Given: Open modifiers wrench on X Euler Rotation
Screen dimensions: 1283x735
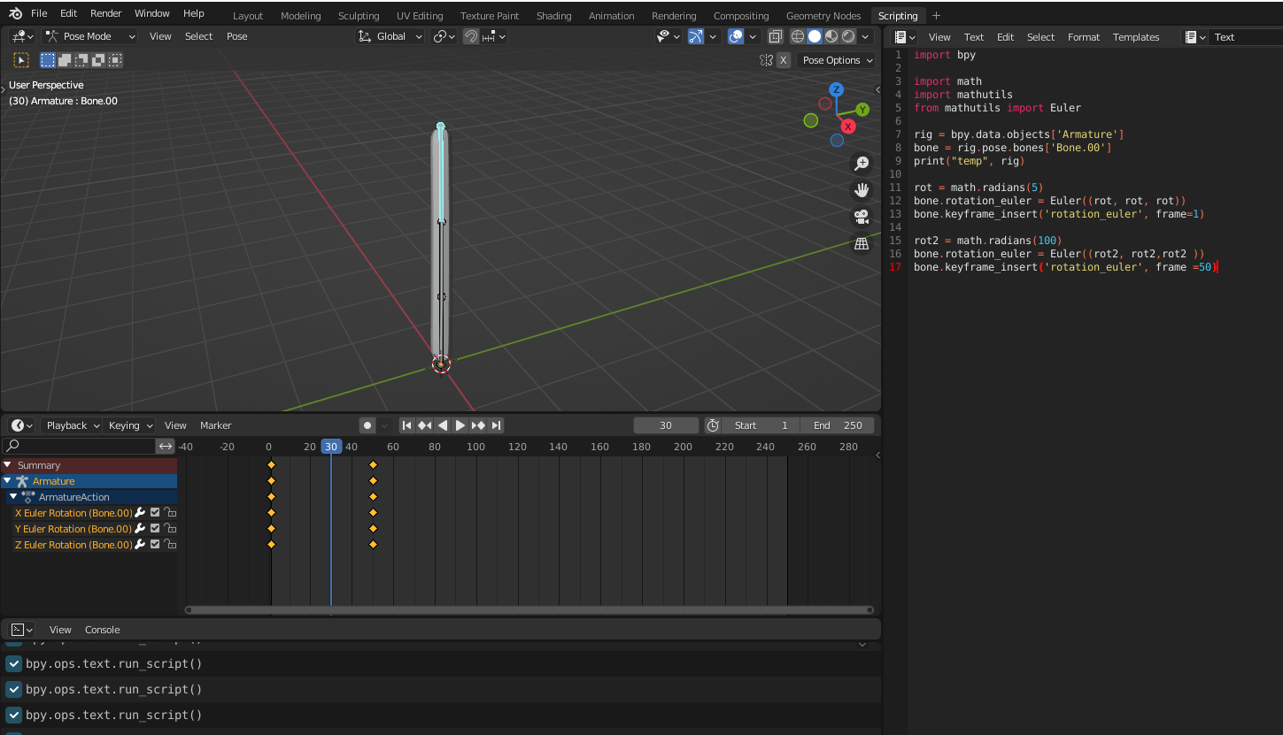Looking at the screenshot, I should click(x=140, y=513).
